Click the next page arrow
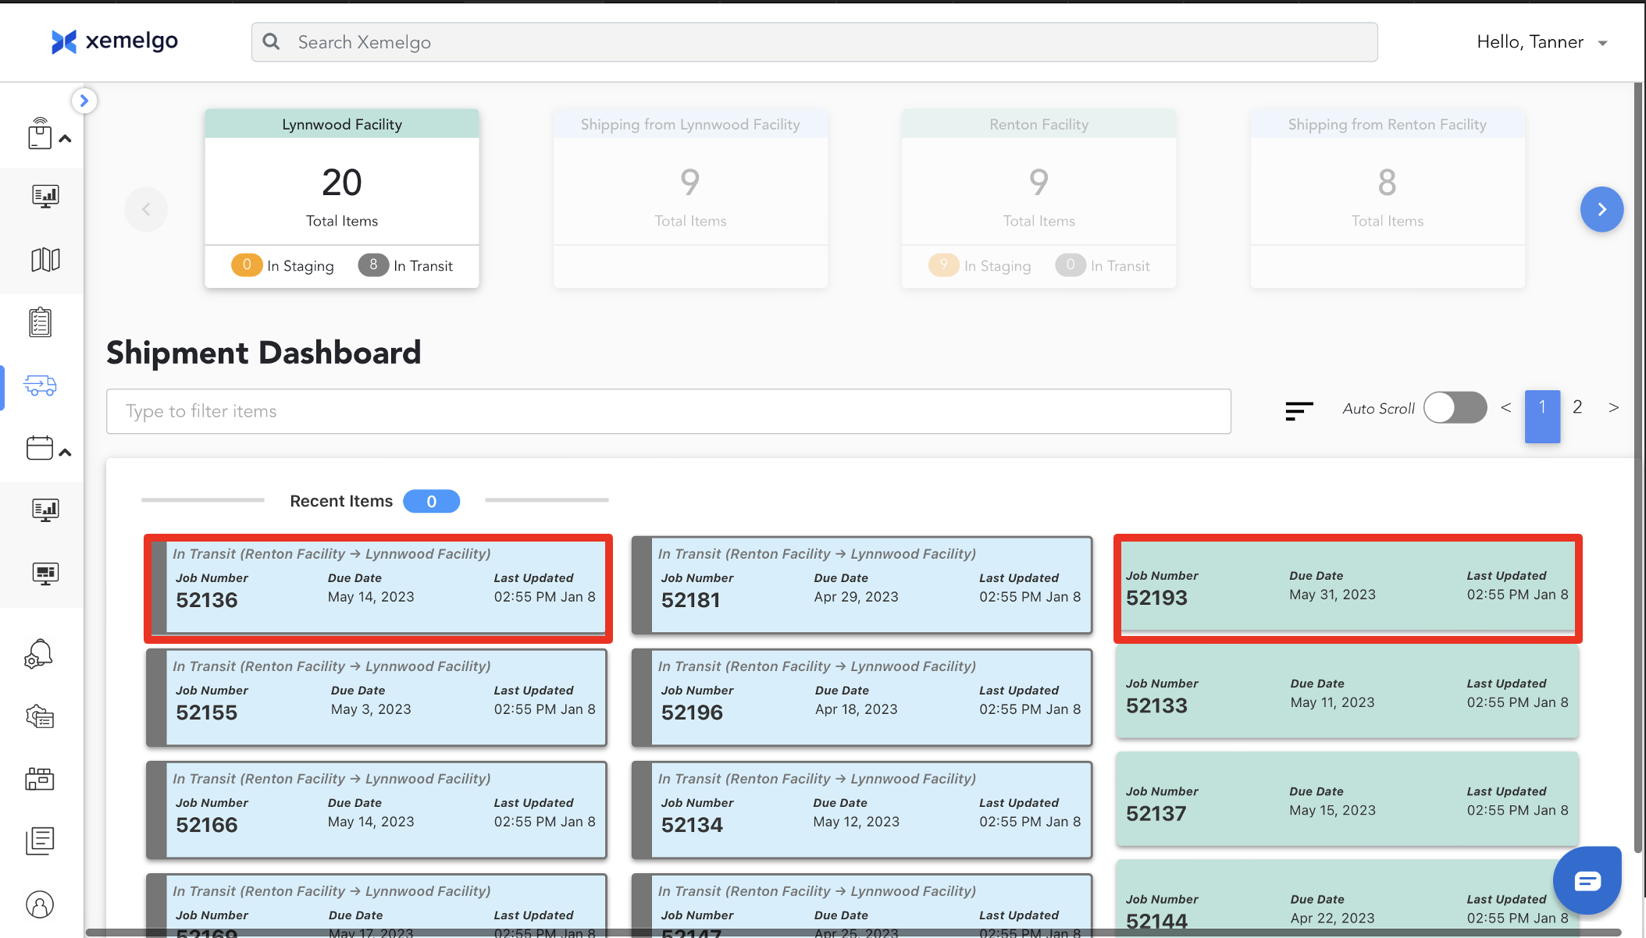 tap(1613, 407)
